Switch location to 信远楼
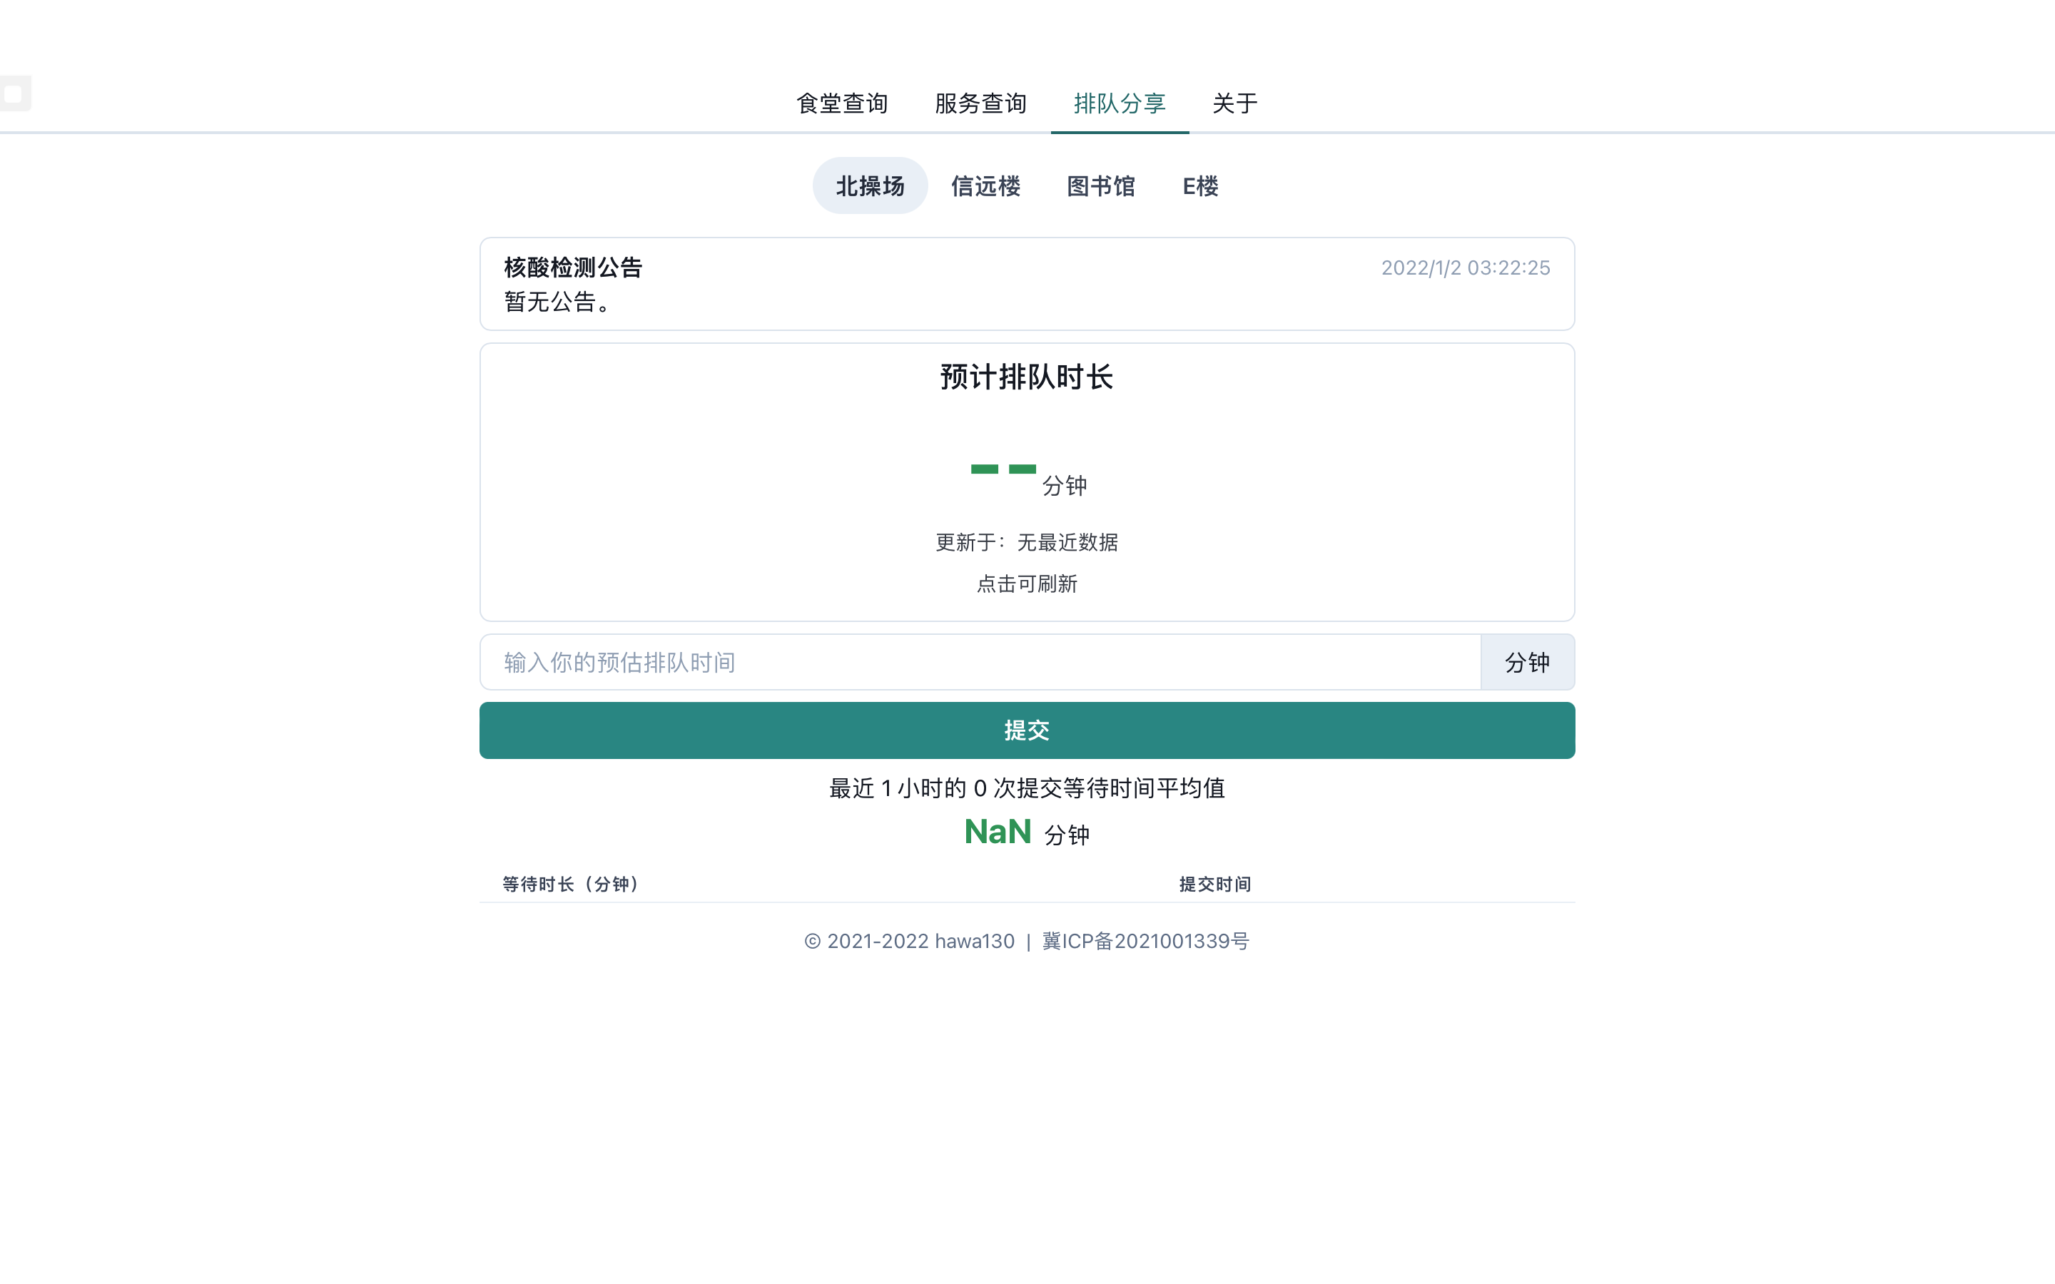Image resolution: width=2055 pixels, height=1284 pixels. point(985,186)
